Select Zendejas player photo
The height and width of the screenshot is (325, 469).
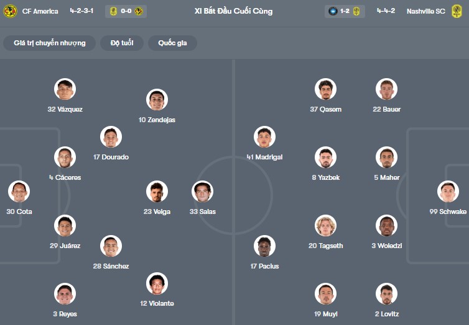[157, 100]
